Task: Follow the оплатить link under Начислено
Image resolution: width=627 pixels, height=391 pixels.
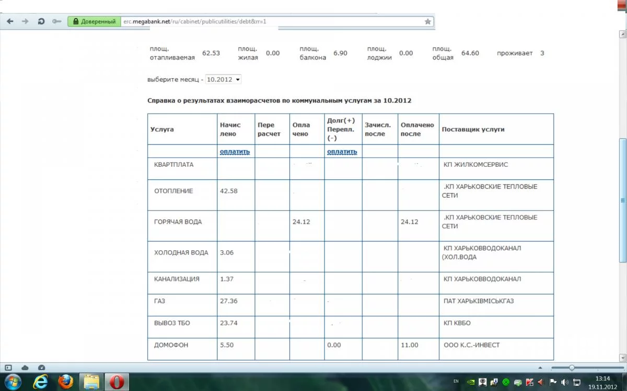Action: [235, 152]
